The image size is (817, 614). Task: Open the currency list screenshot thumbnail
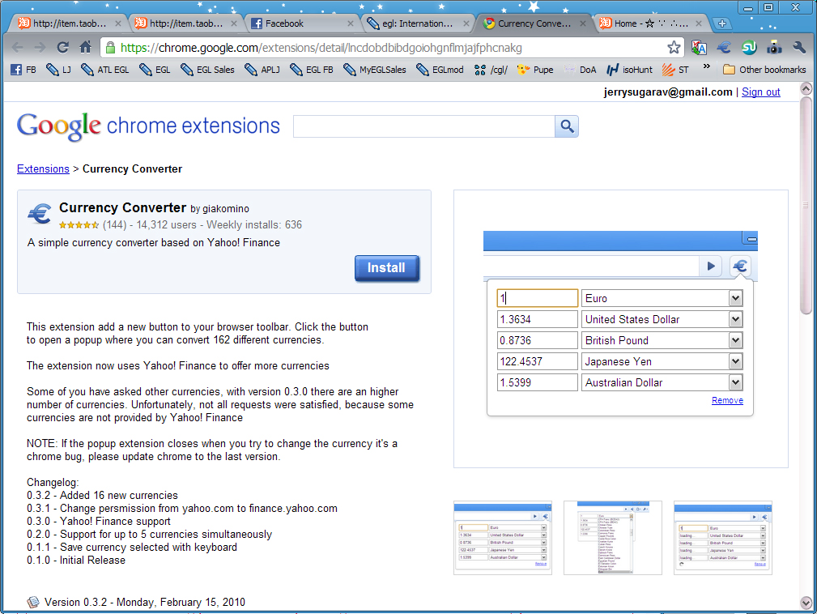click(613, 538)
